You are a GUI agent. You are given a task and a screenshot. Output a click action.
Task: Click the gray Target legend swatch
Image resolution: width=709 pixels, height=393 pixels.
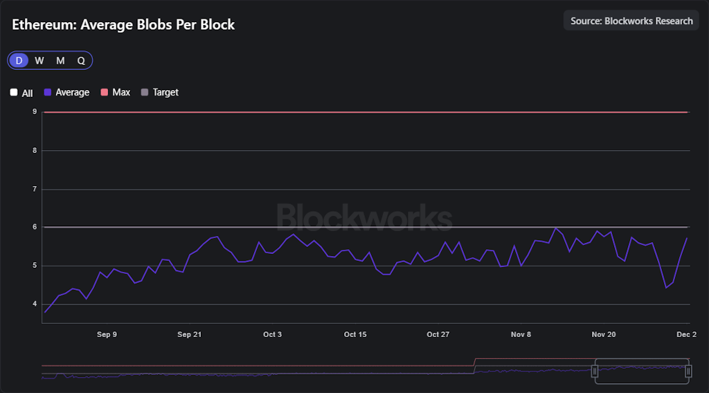(x=145, y=92)
